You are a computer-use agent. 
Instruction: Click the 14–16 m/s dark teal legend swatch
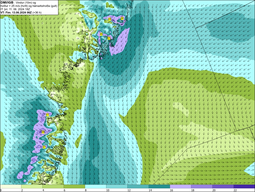click(x=159, y=186)
